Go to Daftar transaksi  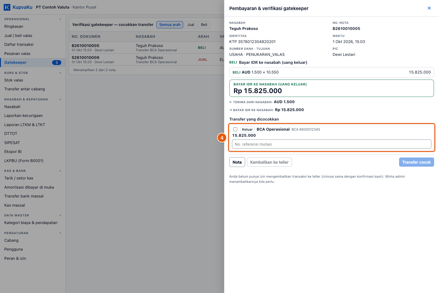click(x=33, y=45)
